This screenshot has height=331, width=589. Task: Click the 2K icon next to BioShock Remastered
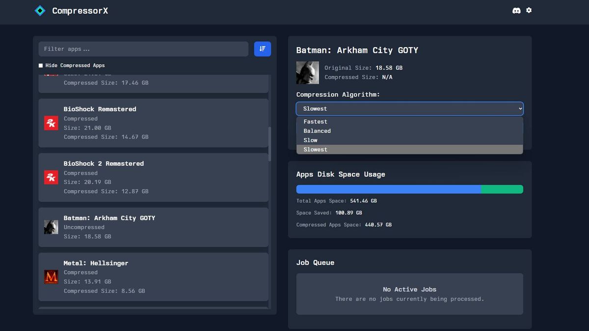tap(51, 123)
